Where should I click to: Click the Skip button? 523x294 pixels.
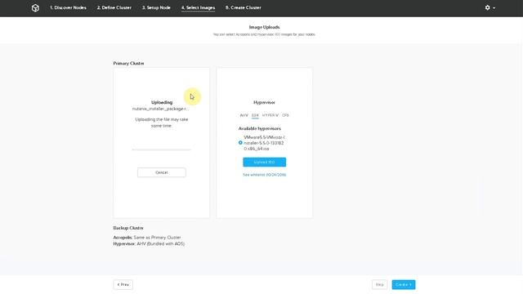(x=379, y=285)
